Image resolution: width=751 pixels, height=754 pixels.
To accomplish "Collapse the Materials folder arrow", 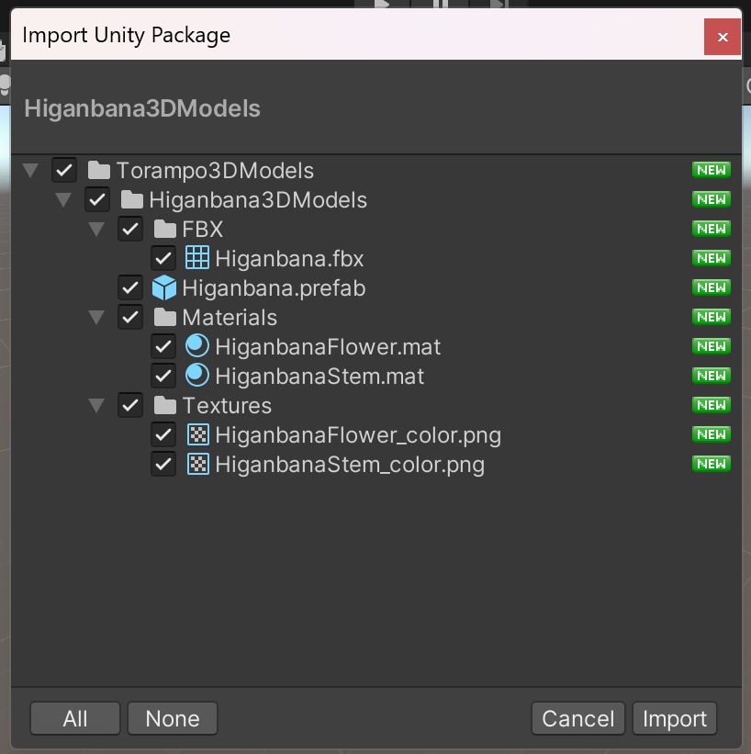I will (x=96, y=318).
